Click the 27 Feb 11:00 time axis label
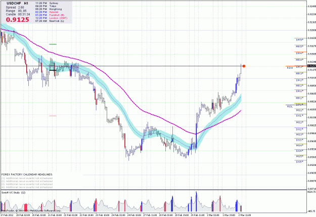The image size is (316, 217). pos(150,215)
